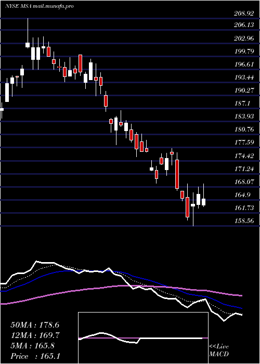This screenshot has width=260, height=364.
Task: Click the 183.93 price axis label
Action: [x=244, y=116]
